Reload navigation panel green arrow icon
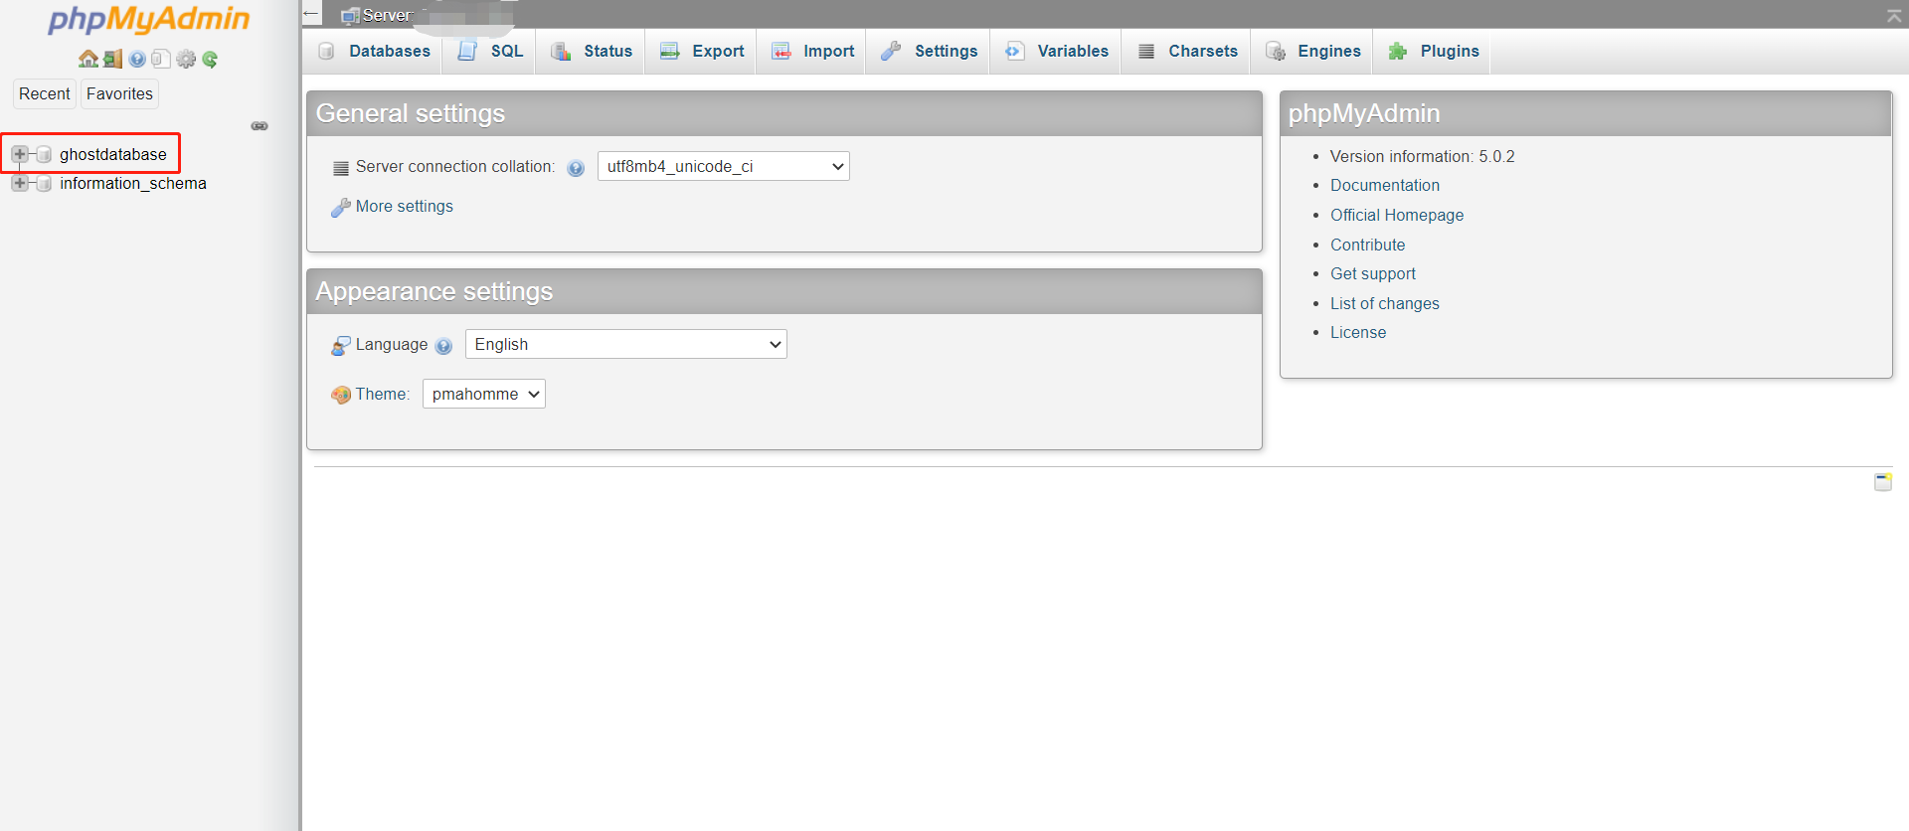The width and height of the screenshot is (1909, 831). [210, 59]
